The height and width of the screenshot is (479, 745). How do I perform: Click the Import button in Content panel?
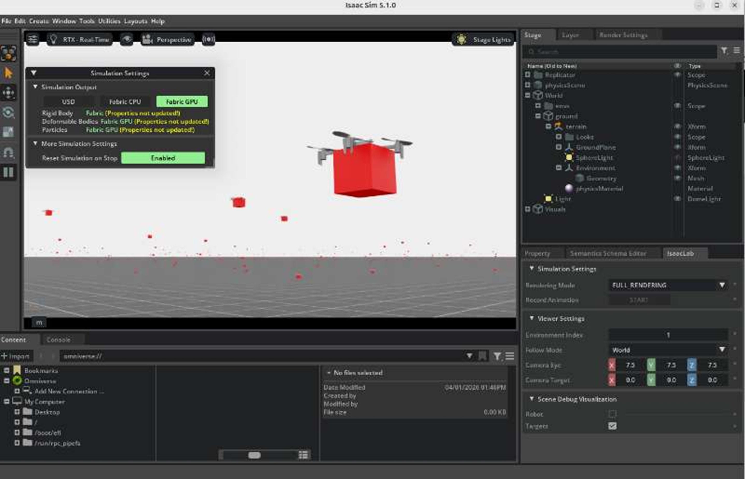pos(15,356)
